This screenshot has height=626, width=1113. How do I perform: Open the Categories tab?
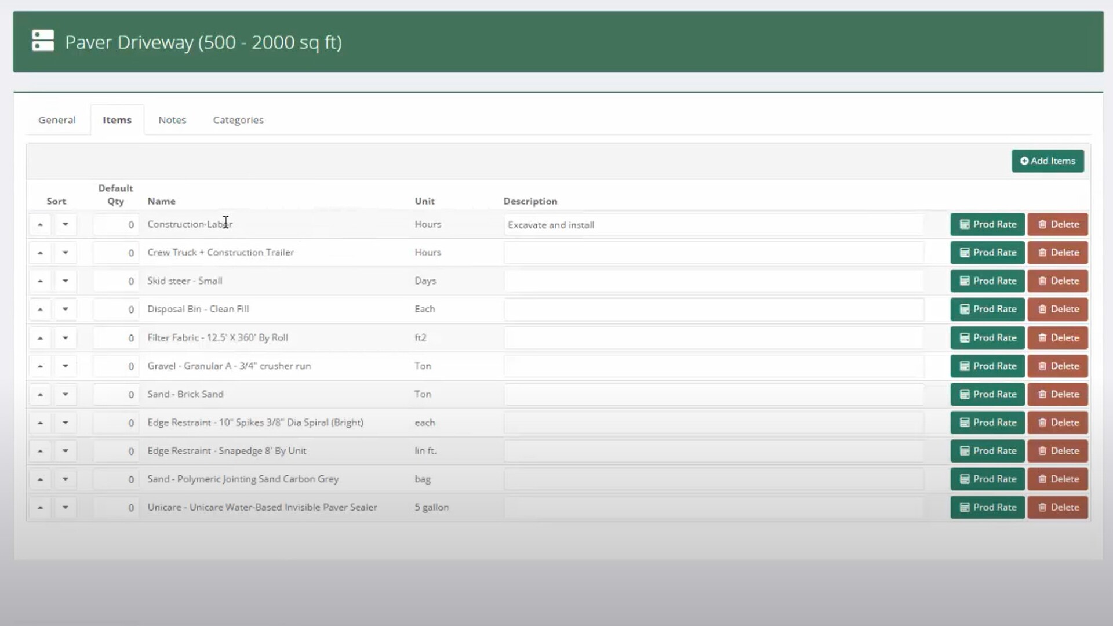coord(238,120)
